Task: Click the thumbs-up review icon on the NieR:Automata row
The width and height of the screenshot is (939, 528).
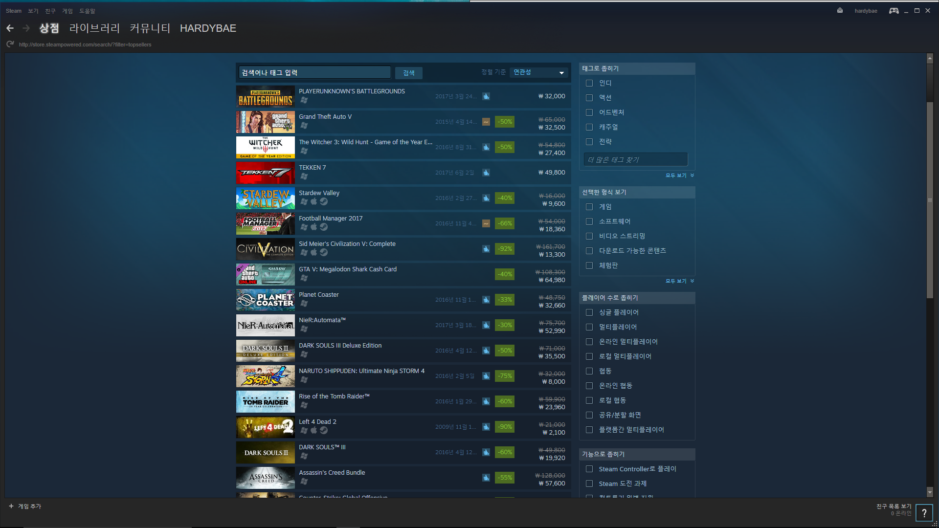Action: coord(486,325)
